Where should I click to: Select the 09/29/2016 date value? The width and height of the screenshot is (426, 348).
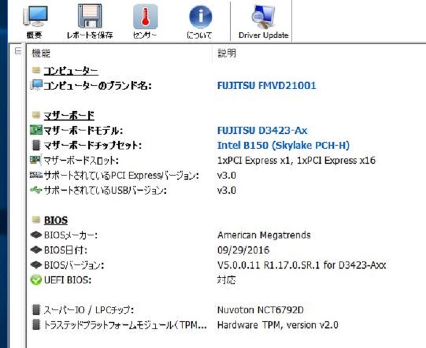coord(243,250)
